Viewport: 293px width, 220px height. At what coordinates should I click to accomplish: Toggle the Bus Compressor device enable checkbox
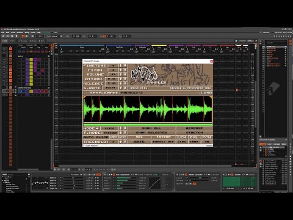click(x=114, y=175)
